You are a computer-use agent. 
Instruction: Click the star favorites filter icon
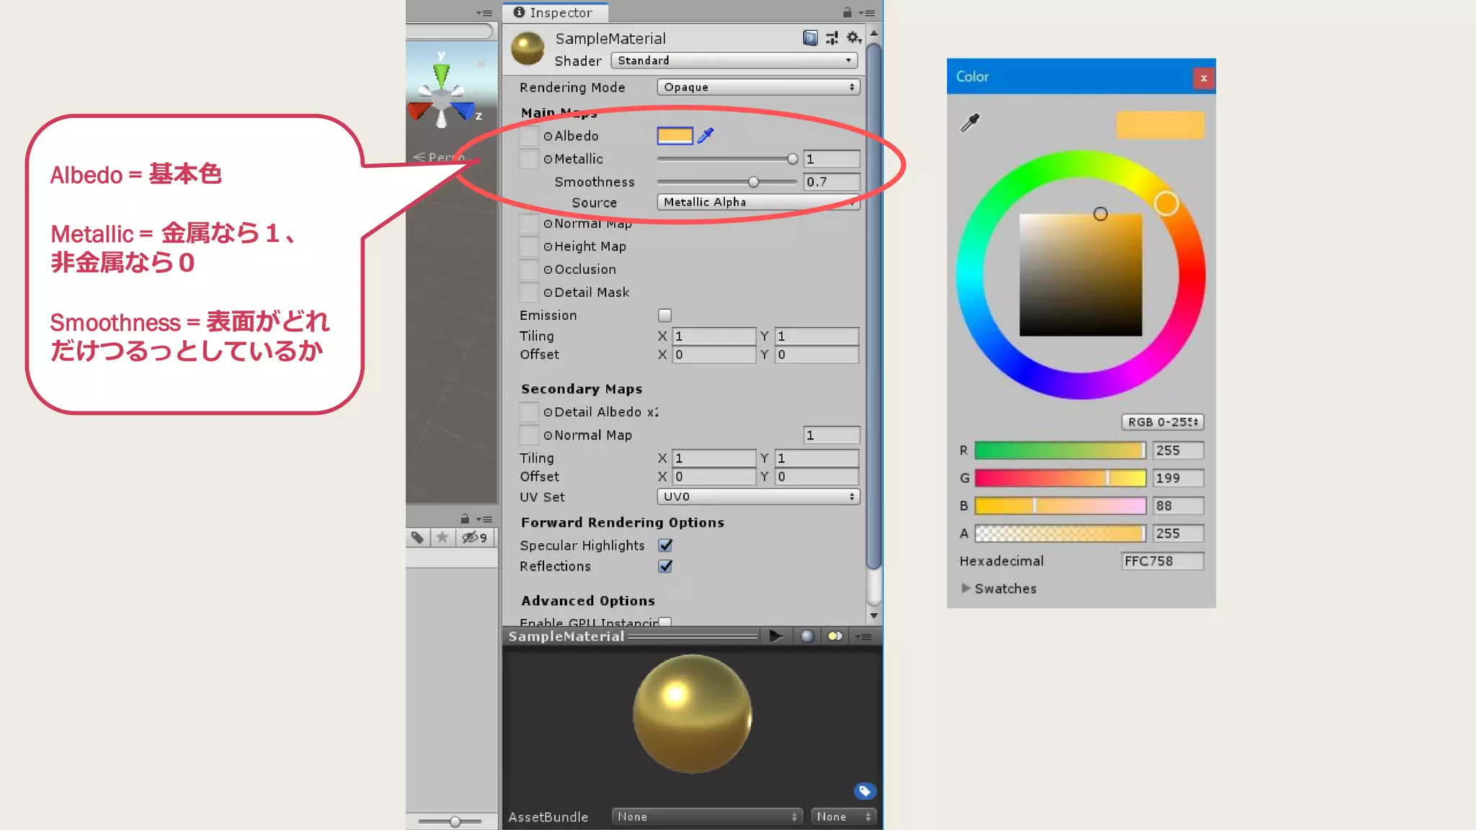[443, 537]
